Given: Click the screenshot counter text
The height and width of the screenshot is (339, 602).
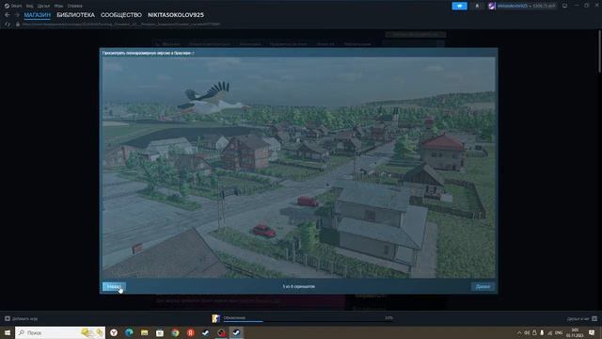Looking at the screenshot, I should tap(299, 286).
